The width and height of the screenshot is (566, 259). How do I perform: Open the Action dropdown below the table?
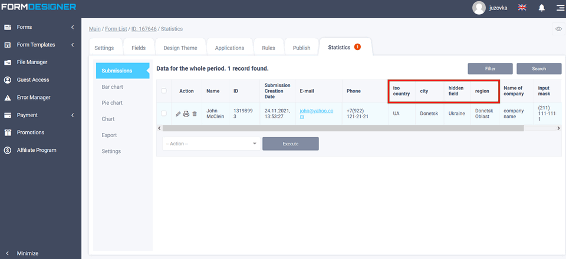tap(210, 144)
